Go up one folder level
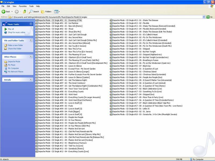215x161 pixels. click(24, 12)
